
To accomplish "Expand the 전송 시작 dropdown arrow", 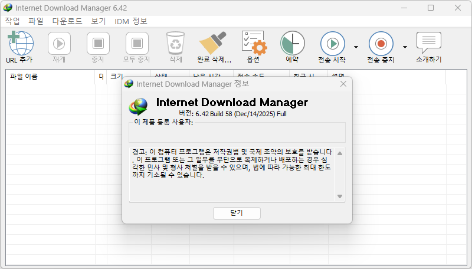I will 356,47.
